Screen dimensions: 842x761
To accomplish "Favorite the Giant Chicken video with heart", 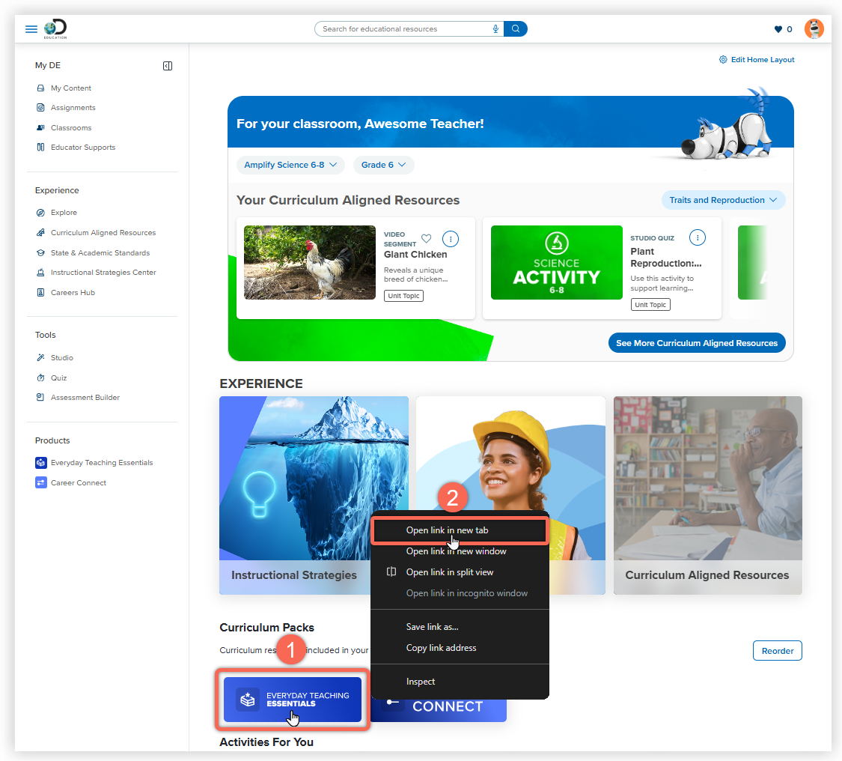I will click(427, 238).
